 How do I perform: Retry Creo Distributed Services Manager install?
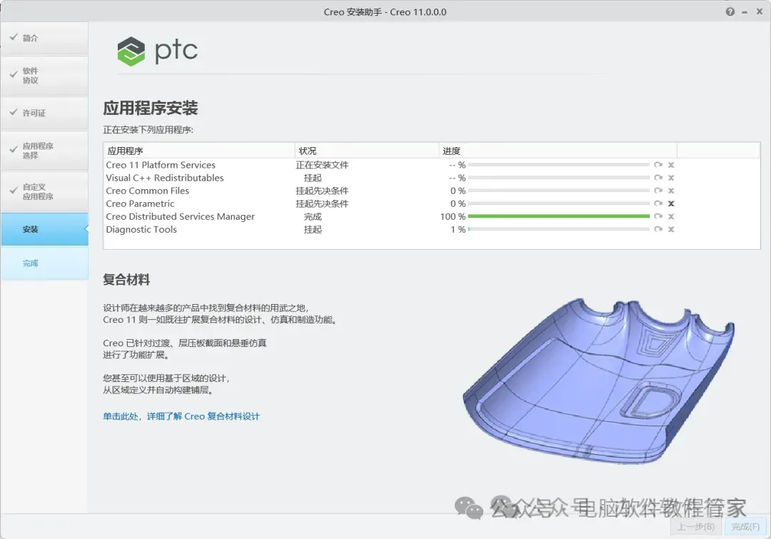coord(658,216)
